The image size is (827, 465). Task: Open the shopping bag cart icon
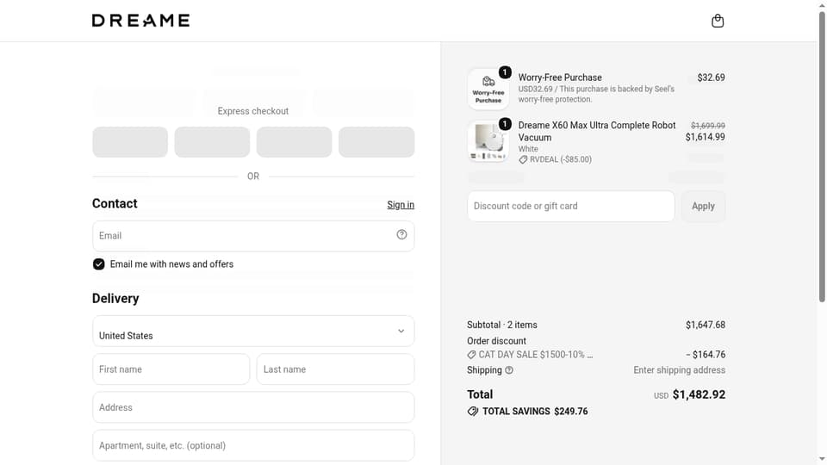point(718,21)
